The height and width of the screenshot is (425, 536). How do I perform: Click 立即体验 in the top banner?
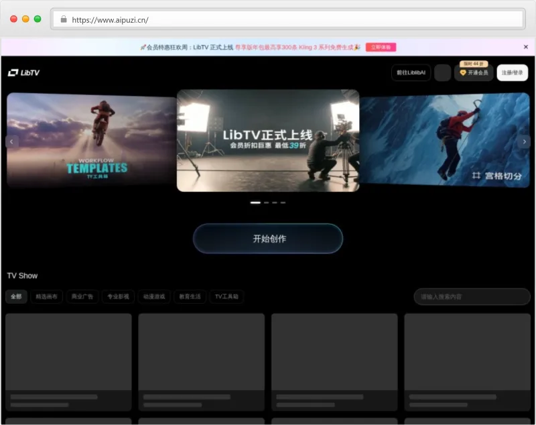coord(381,47)
